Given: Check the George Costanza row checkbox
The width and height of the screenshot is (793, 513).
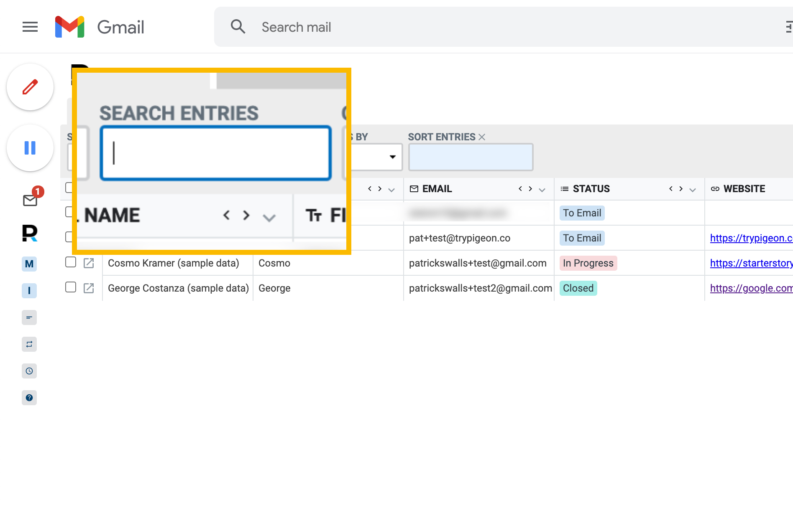Looking at the screenshot, I should (71, 287).
